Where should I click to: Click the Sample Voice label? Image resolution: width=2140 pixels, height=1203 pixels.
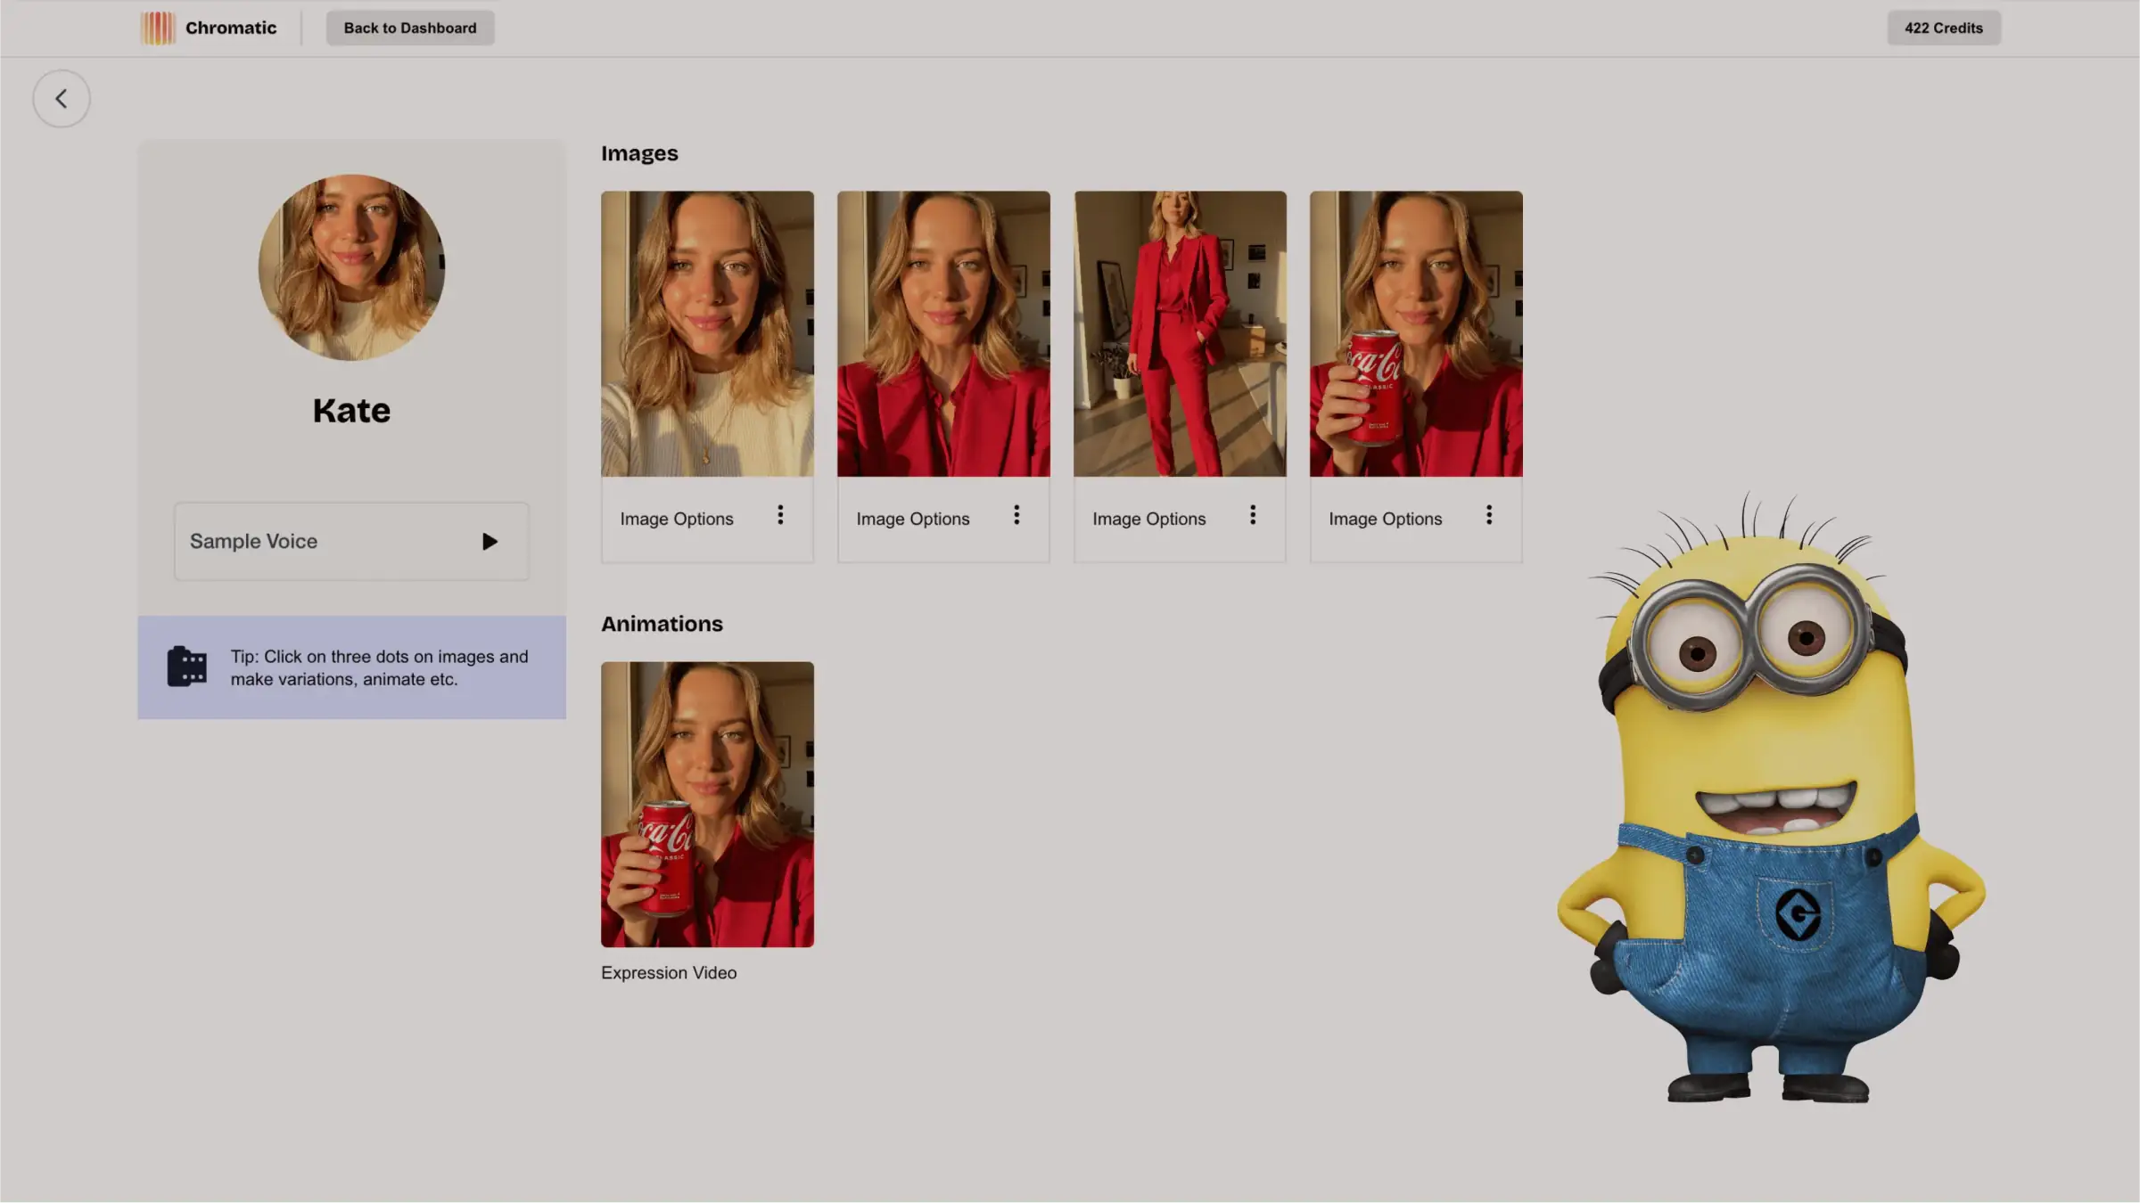(x=253, y=541)
